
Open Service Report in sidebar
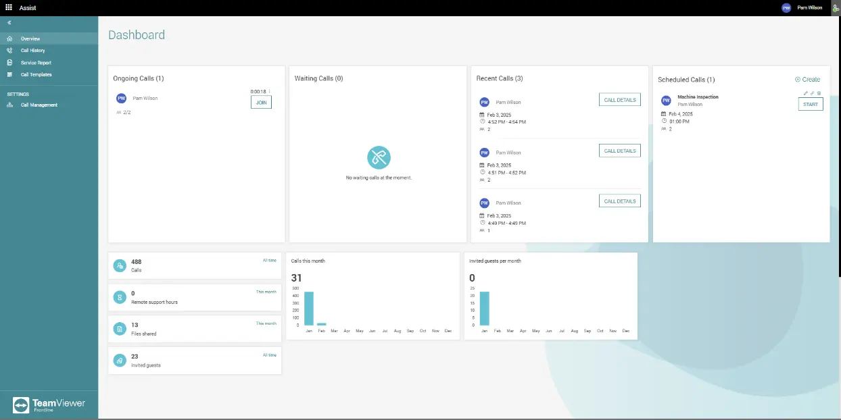[x=49, y=63]
